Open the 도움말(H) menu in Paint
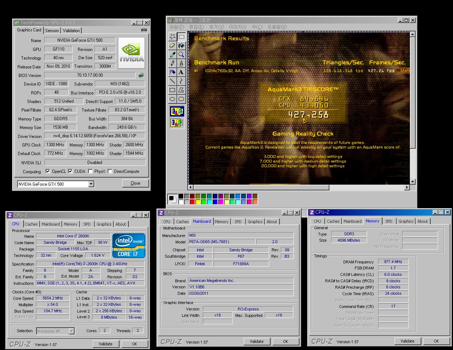This screenshot has width=453, height=350. [277, 27]
